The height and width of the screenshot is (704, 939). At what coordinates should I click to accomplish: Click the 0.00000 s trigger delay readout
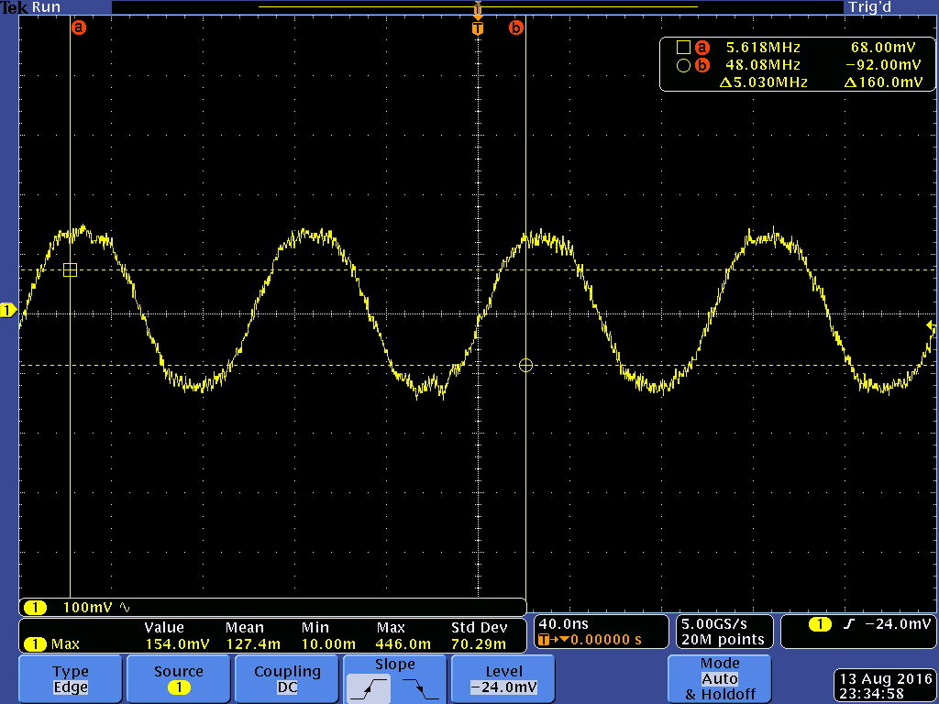[x=605, y=640]
